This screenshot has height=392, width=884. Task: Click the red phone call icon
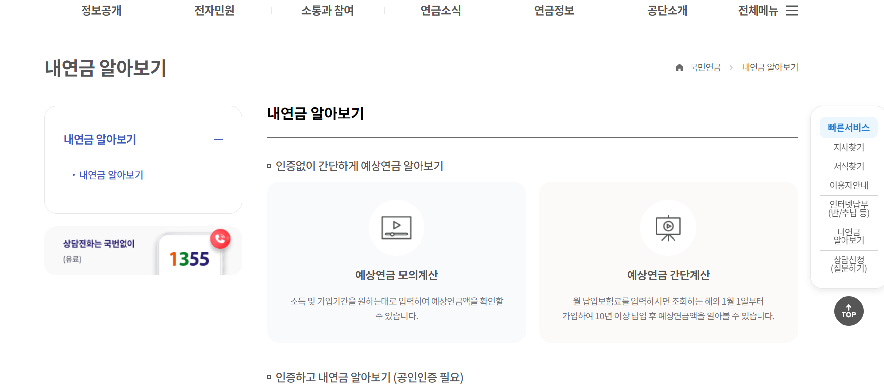point(220,239)
